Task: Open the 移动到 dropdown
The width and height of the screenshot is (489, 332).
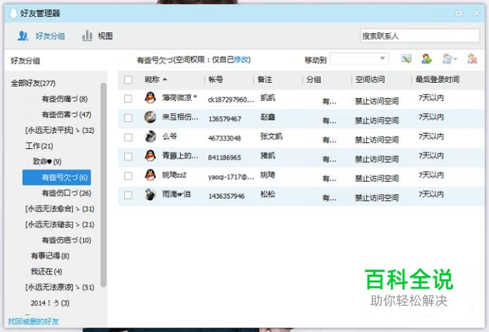Action: pos(359,59)
